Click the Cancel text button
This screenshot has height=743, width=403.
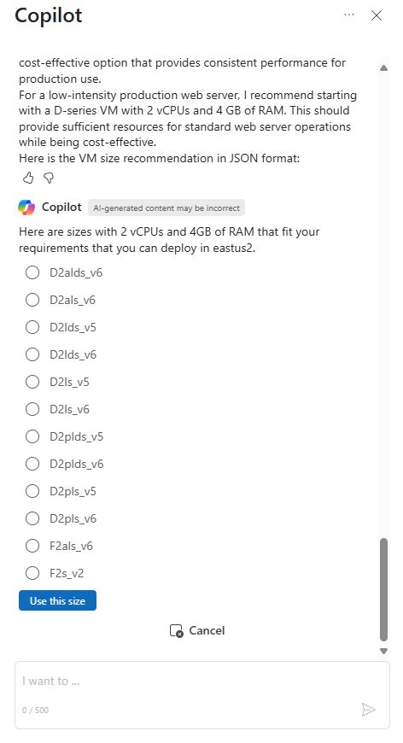pos(207,631)
